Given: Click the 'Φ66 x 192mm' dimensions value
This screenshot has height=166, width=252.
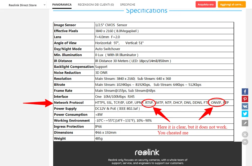Looking at the screenshot, I should click(x=106, y=133).
